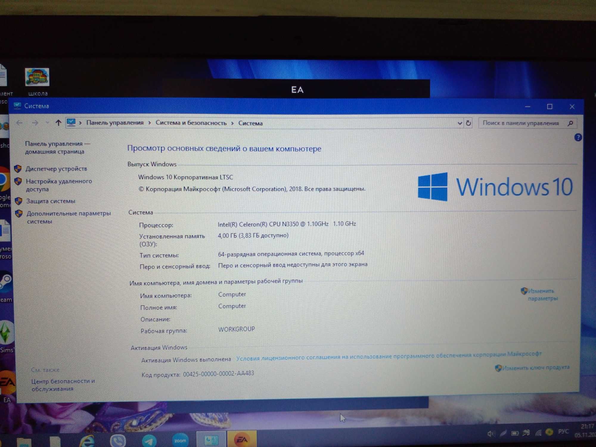This screenshot has width=596, height=447.
Task: Switch to EA app in the taskbar
Action: (x=242, y=439)
